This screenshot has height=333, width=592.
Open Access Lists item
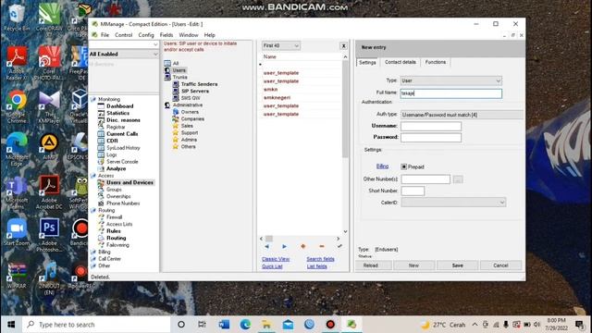[119, 224]
